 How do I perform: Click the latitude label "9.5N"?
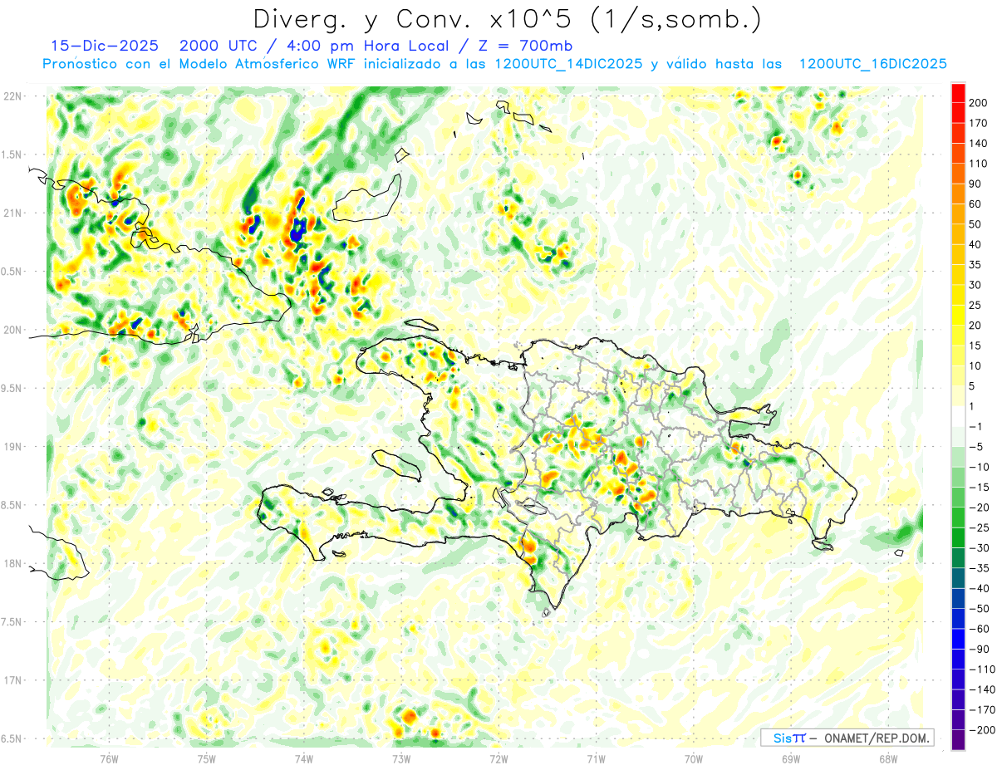click(11, 388)
